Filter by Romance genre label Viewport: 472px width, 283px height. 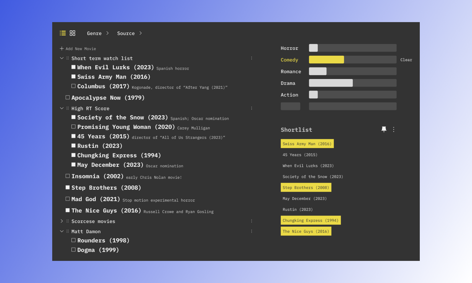pyautogui.click(x=291, y=71)
